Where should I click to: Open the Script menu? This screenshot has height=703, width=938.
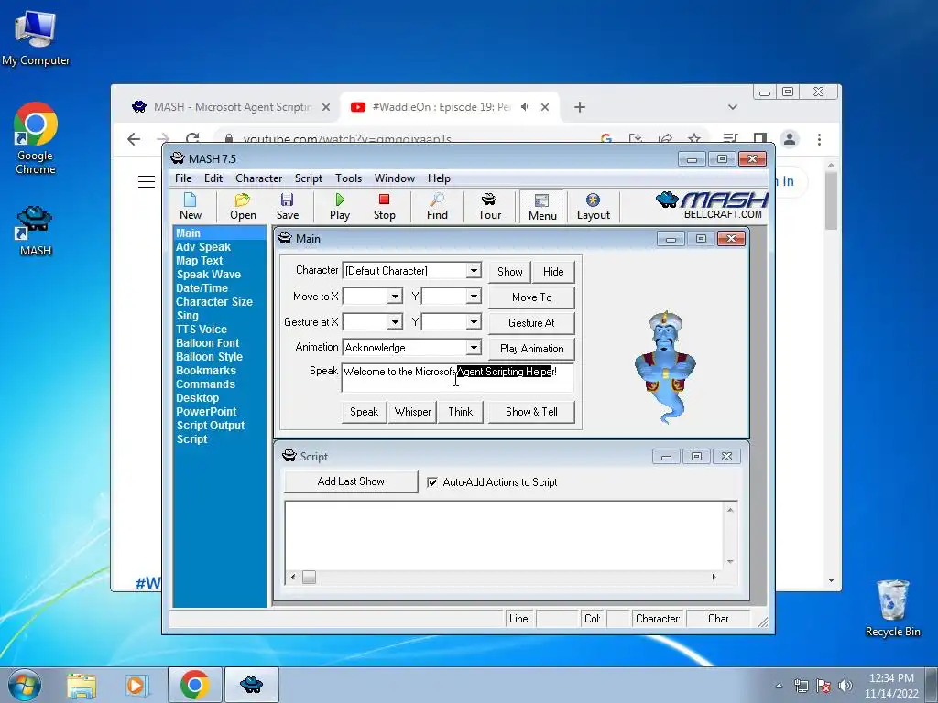[308, 178]
